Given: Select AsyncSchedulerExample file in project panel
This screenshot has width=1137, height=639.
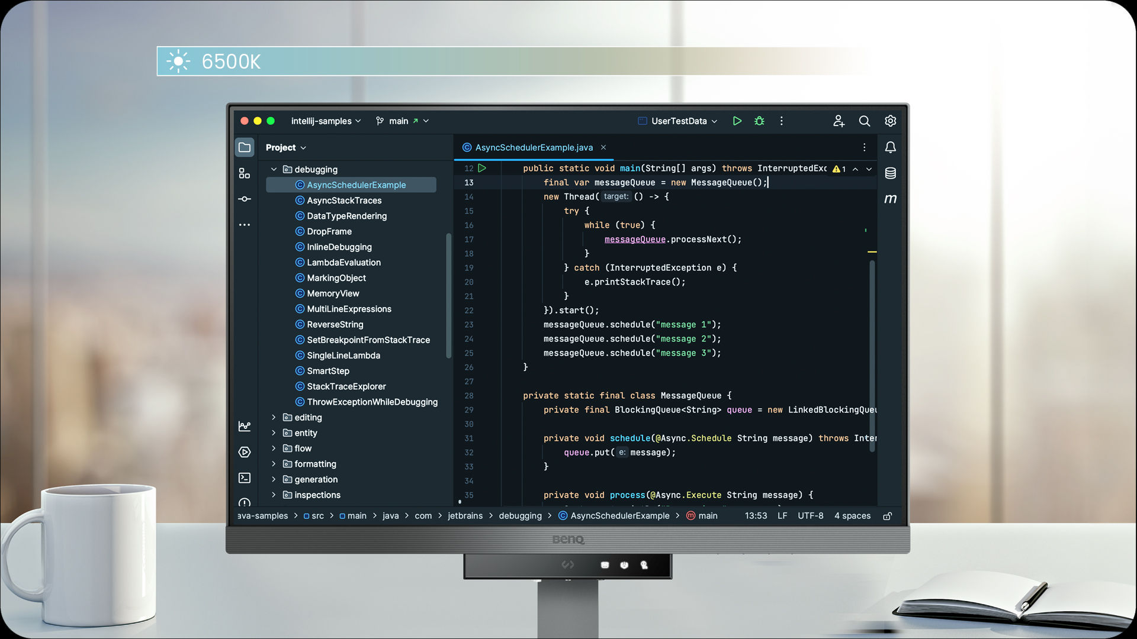Looking at the screenshot, I should tap(356, 185).
